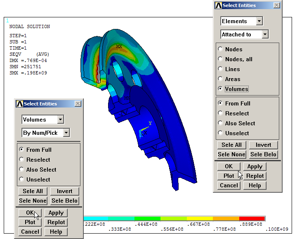Close the right Select Entities dialog
This screenshot has width=297, height=239.
(x=277, y=5)
